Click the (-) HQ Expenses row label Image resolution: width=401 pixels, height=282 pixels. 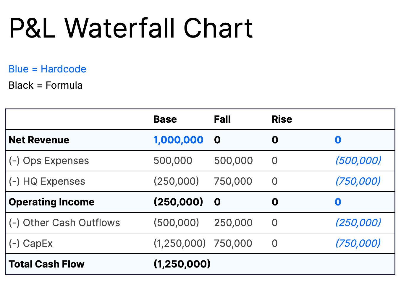pyautogui.click(x=47, y=181)
